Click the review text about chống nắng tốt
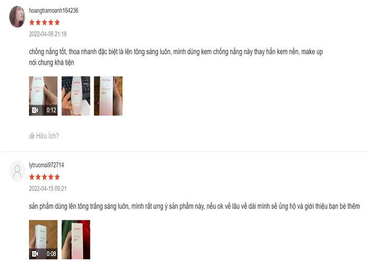The height and width of the screenshot is (263, 368). (176, 57)
